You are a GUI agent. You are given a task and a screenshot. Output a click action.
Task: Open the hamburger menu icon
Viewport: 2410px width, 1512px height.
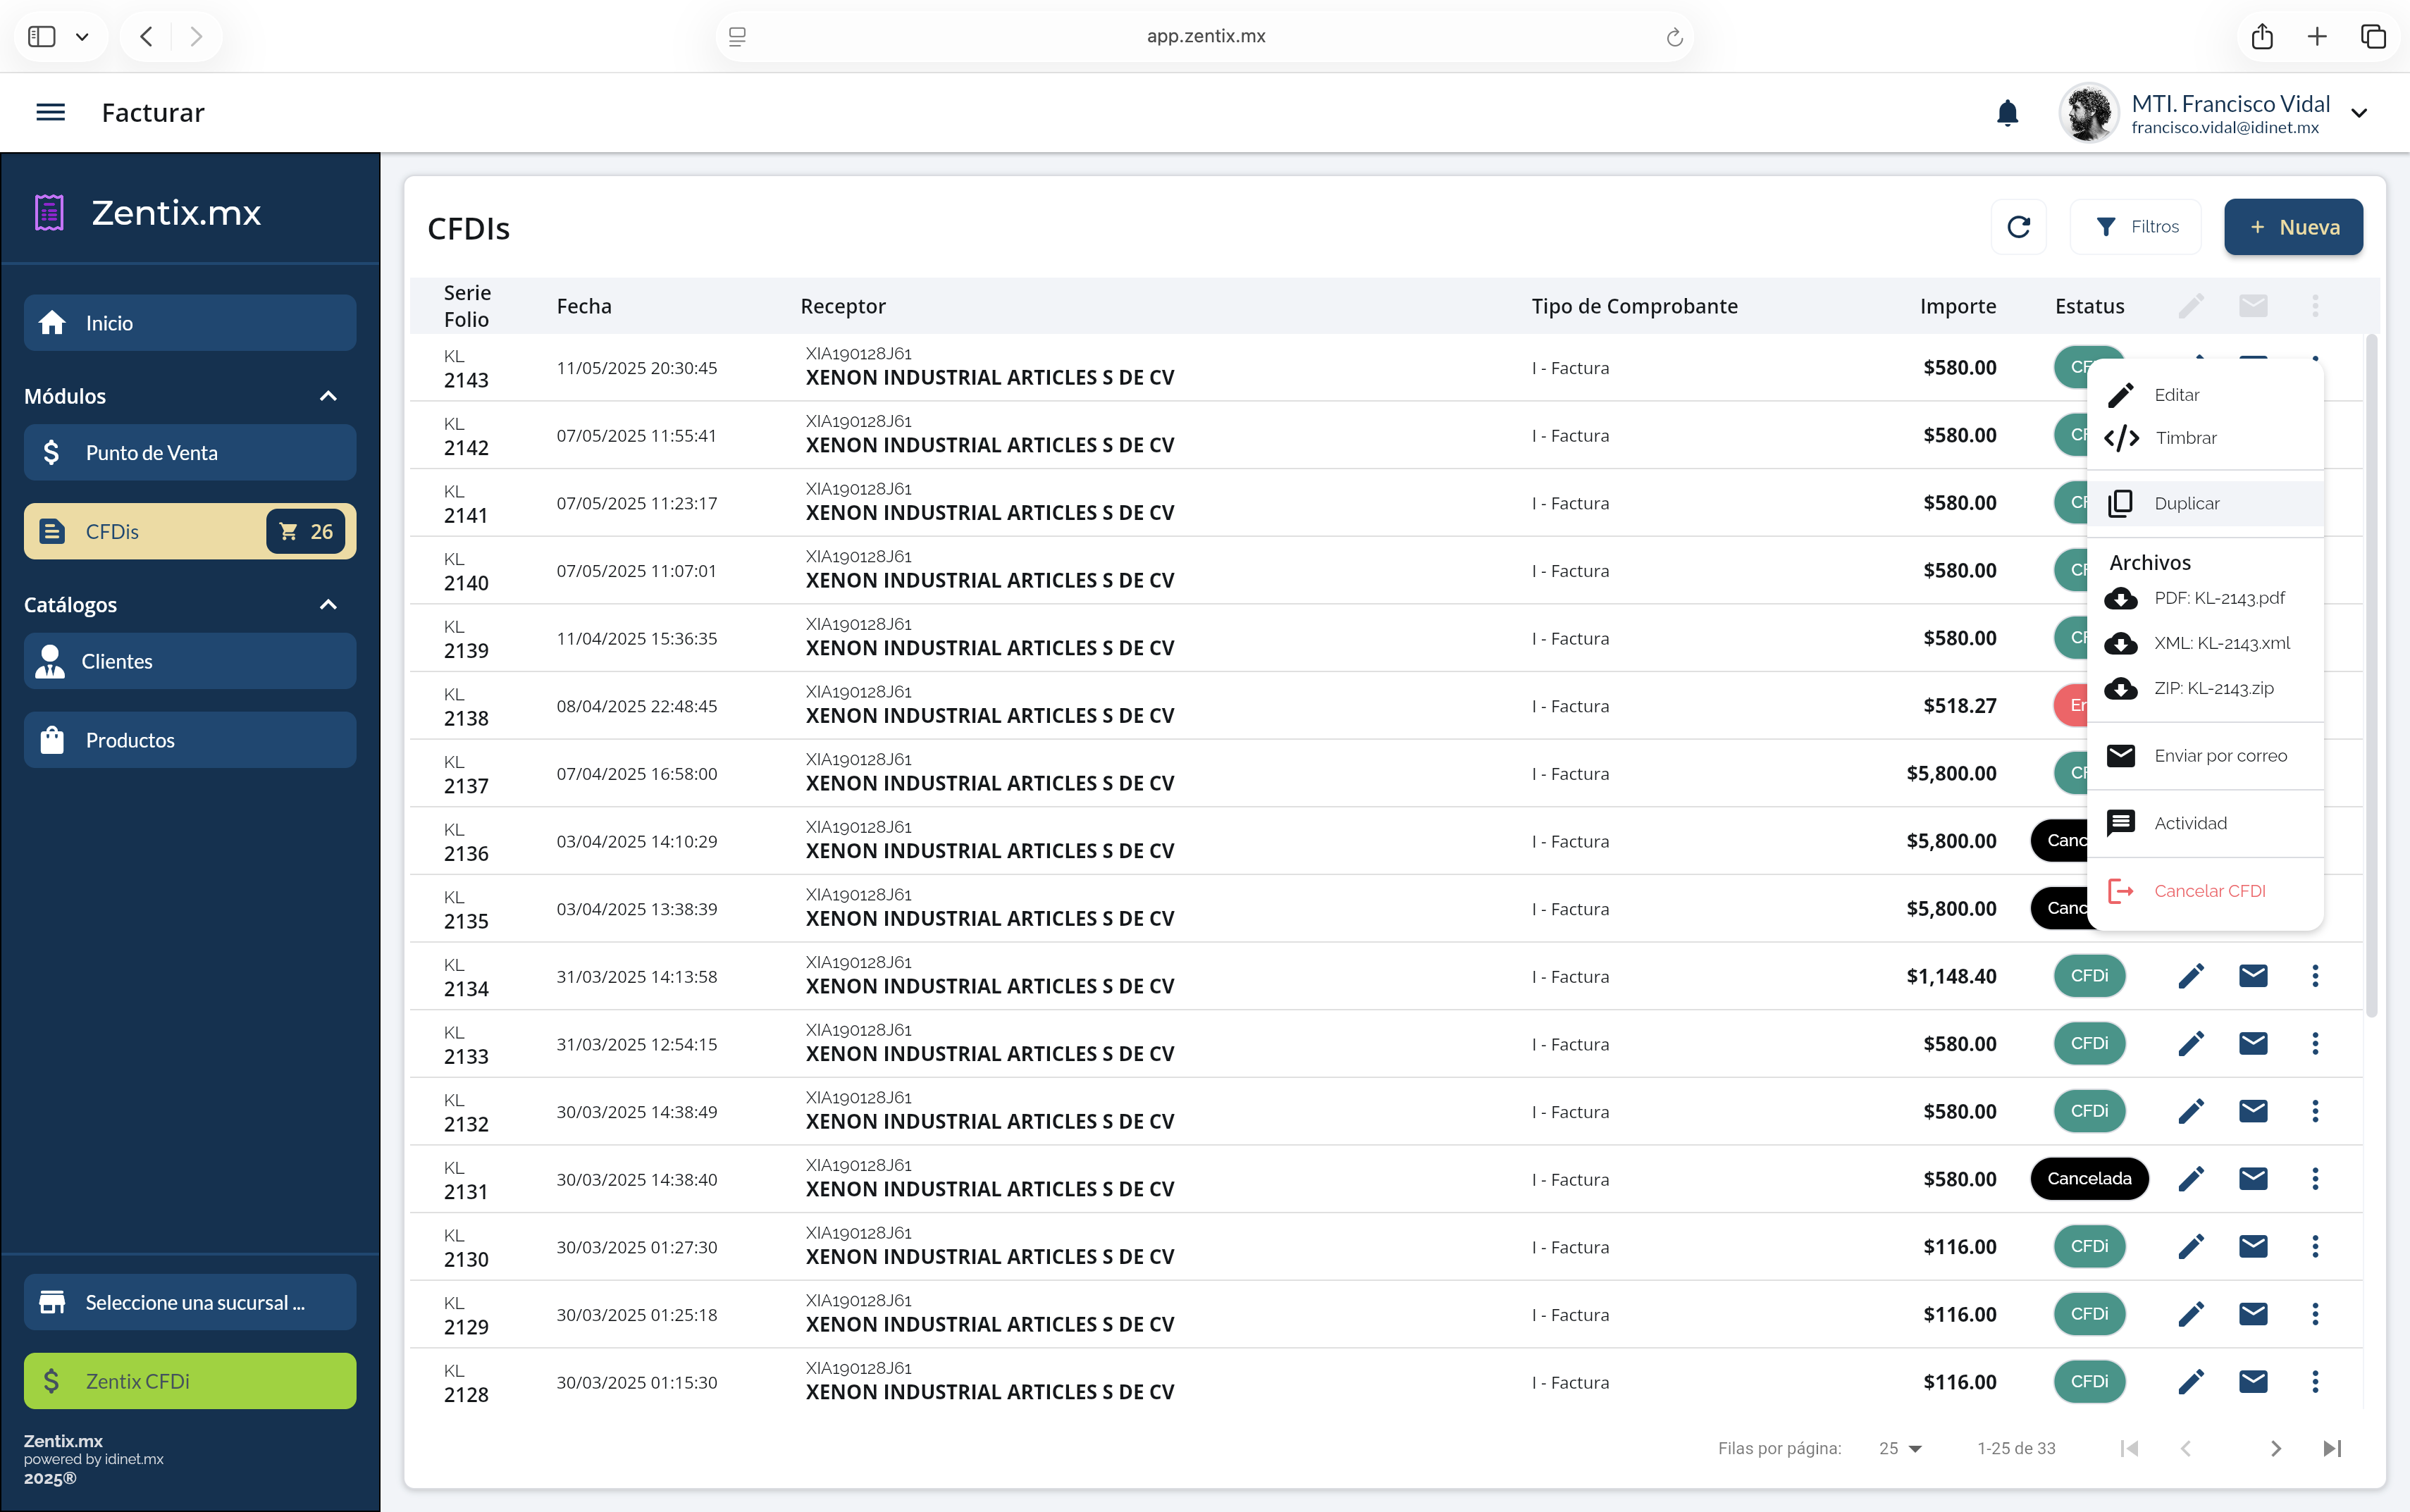pos(50,112)
